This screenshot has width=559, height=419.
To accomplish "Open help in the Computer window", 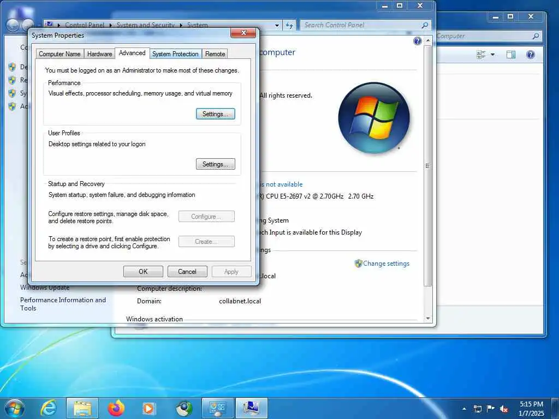I will tap(531, 55).
